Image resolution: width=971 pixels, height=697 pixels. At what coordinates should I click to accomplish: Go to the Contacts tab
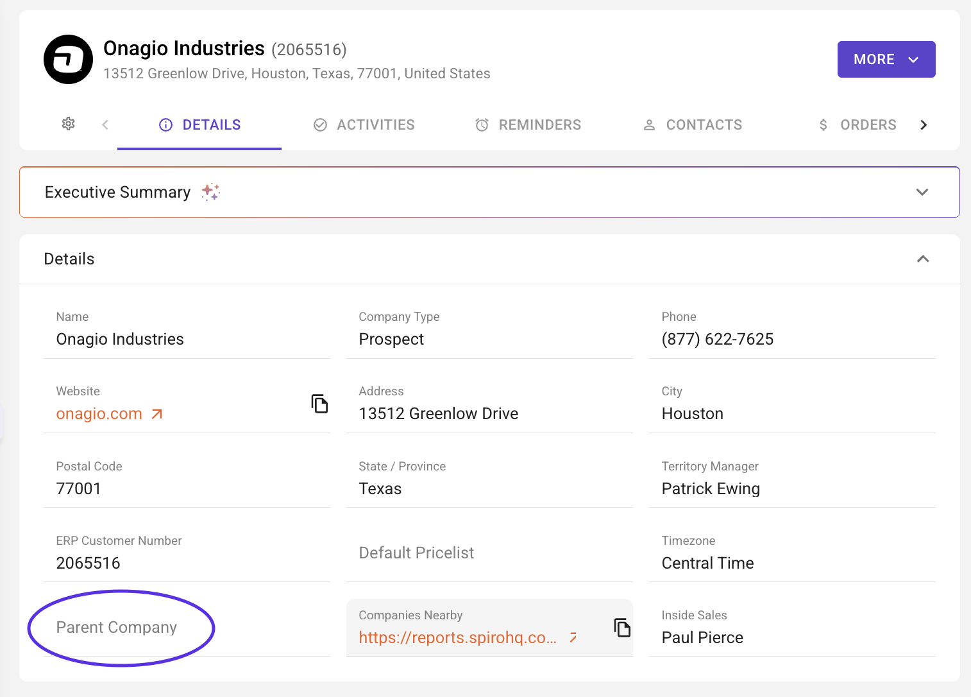pos(693,125)
